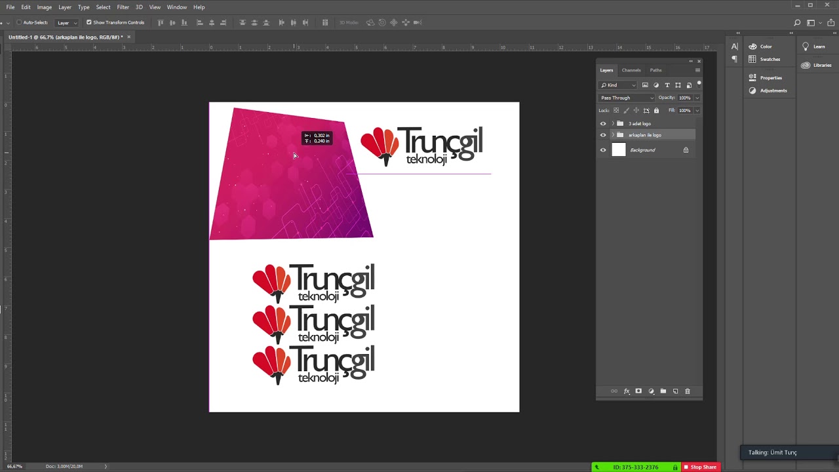The image size is (839, 472).
Task: Add a layer style via fx icon
Action: (627, 391)
